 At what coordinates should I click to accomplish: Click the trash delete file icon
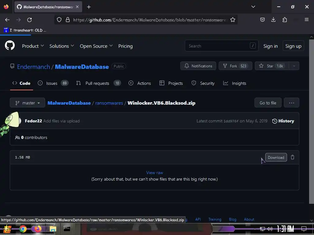point(293,157)
